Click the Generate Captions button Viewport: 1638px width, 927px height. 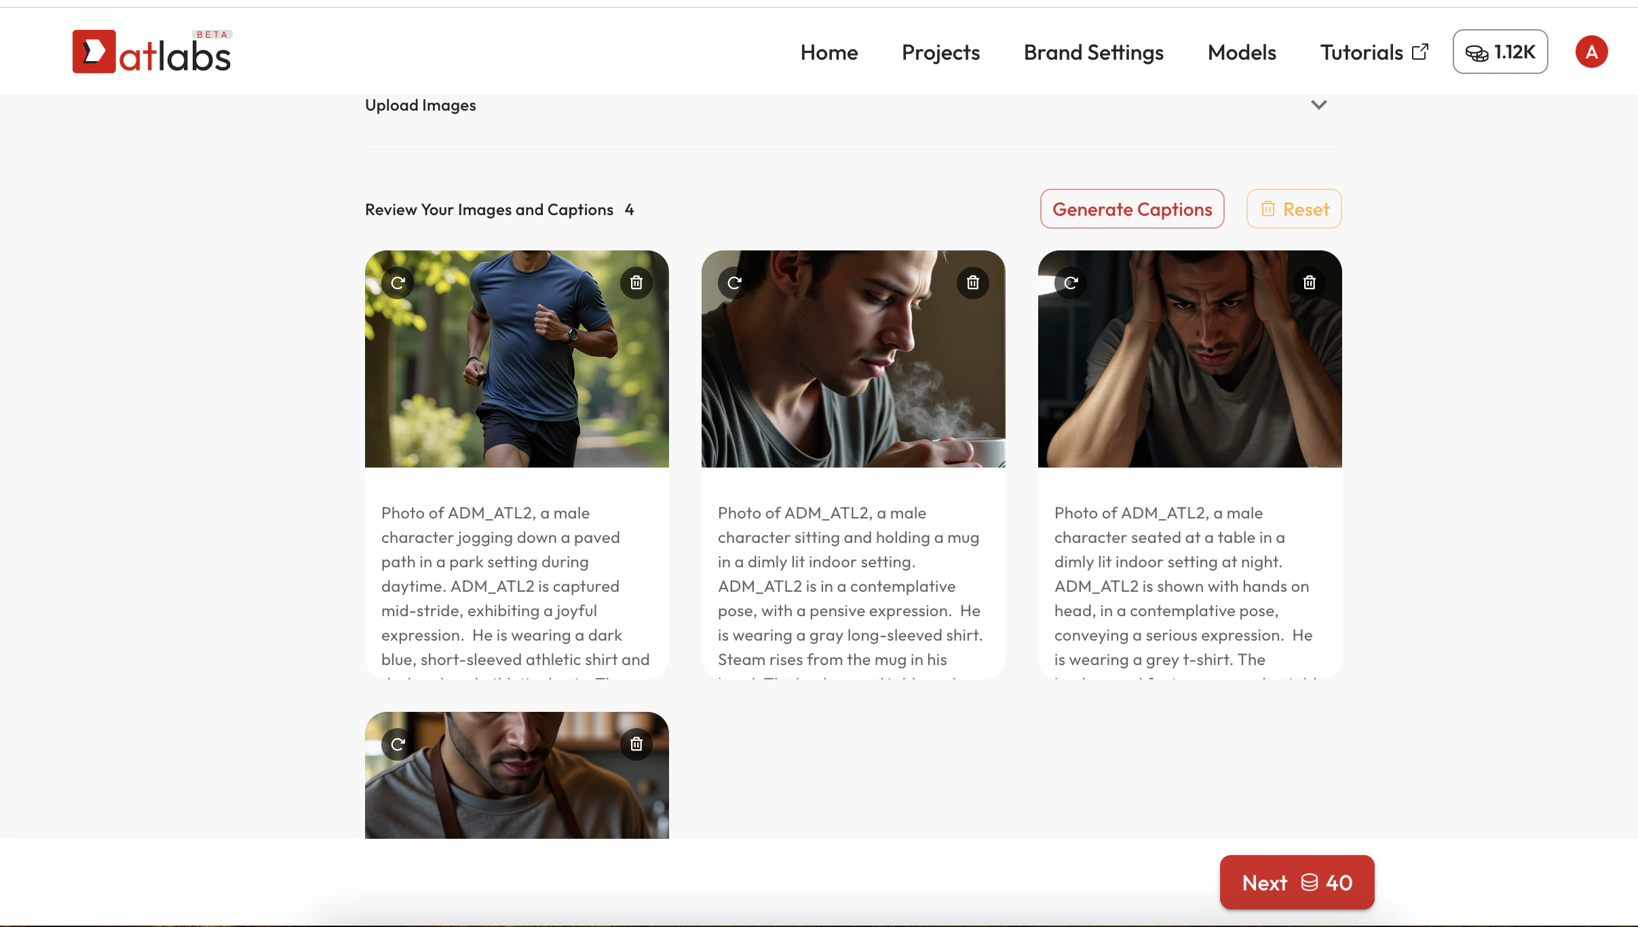(1132, 209)
